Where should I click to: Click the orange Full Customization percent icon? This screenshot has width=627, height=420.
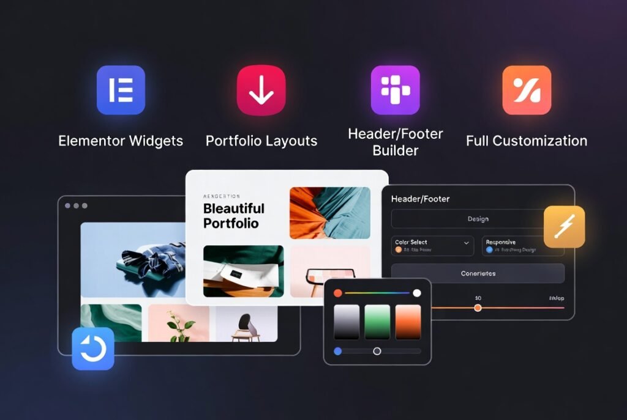click(527, 90)
